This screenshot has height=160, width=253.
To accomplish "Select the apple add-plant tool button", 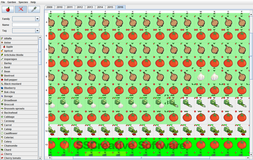I will pos(8,9).
